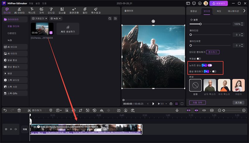Click the scissors 분리하기 split tool
The width and height of the screenshot is (249, 143).
coord(35,110)
